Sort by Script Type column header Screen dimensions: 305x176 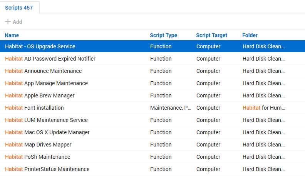pyautogui.click(x=163, y=35)
